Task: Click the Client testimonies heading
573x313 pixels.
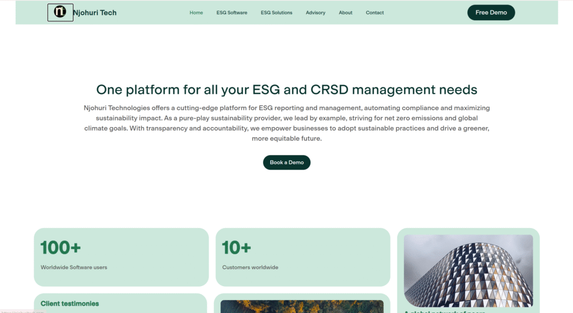Action: pos(69,303)
